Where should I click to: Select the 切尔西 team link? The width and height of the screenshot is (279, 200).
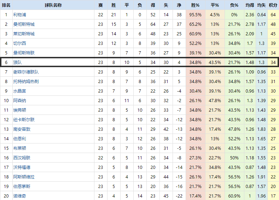tap(19, 43)
